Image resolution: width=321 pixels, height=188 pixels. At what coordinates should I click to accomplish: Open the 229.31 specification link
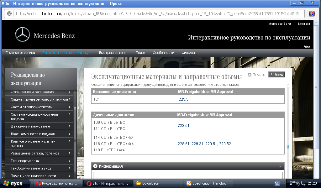(x=197, y=144)
